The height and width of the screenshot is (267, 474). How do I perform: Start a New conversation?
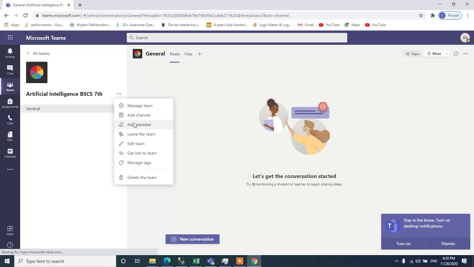[x=193, y=239]
